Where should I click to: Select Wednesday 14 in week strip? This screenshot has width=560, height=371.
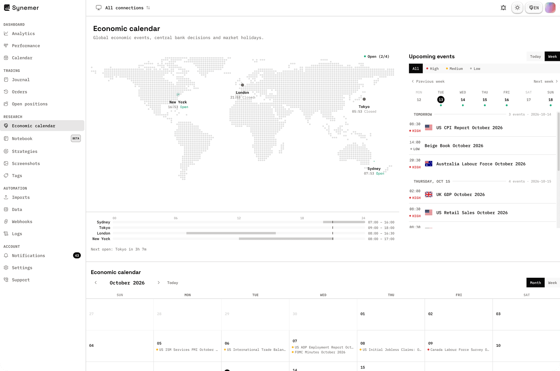pyautogui.click(x=463, y=100)
